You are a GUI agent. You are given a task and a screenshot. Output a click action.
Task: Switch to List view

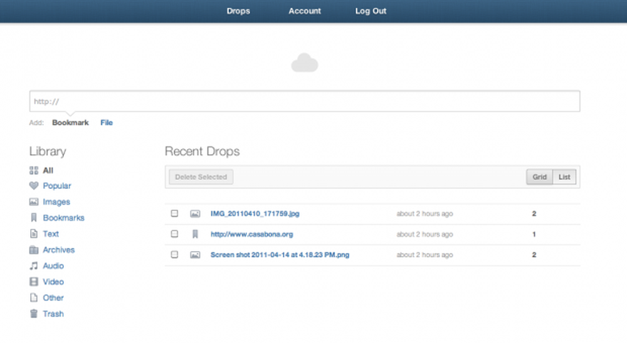point(564,177)
